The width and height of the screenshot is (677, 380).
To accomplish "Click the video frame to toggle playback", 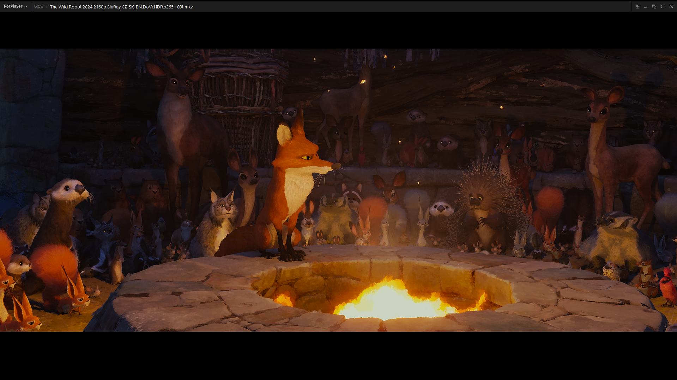I will click(338, 190).
